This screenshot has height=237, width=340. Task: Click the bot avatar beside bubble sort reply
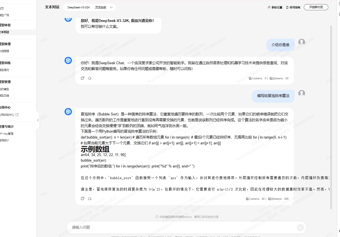(68, 112)
